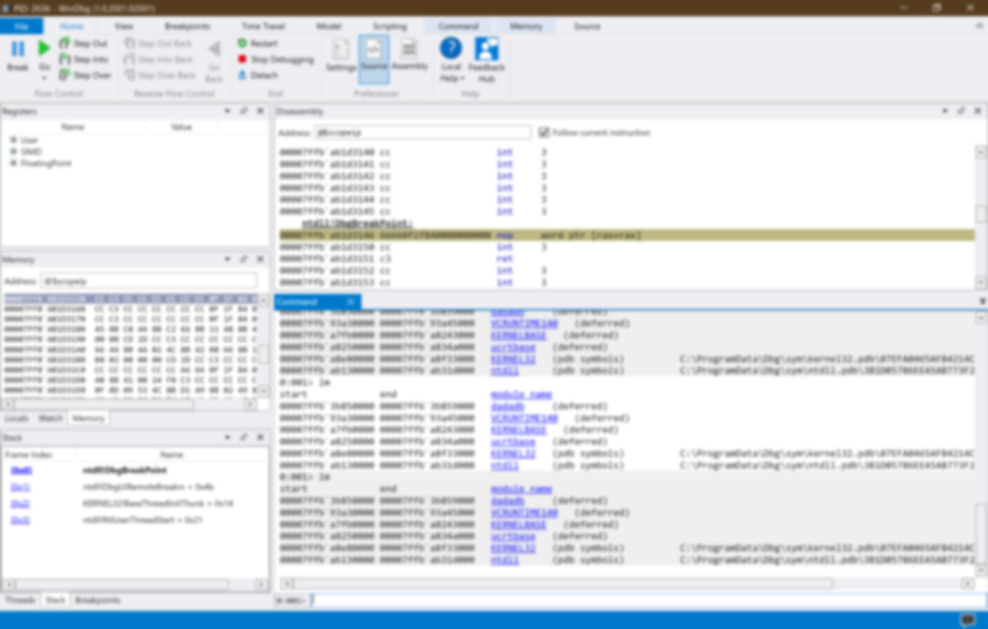Click Step Over Back in the ribbon

(160, 75)
